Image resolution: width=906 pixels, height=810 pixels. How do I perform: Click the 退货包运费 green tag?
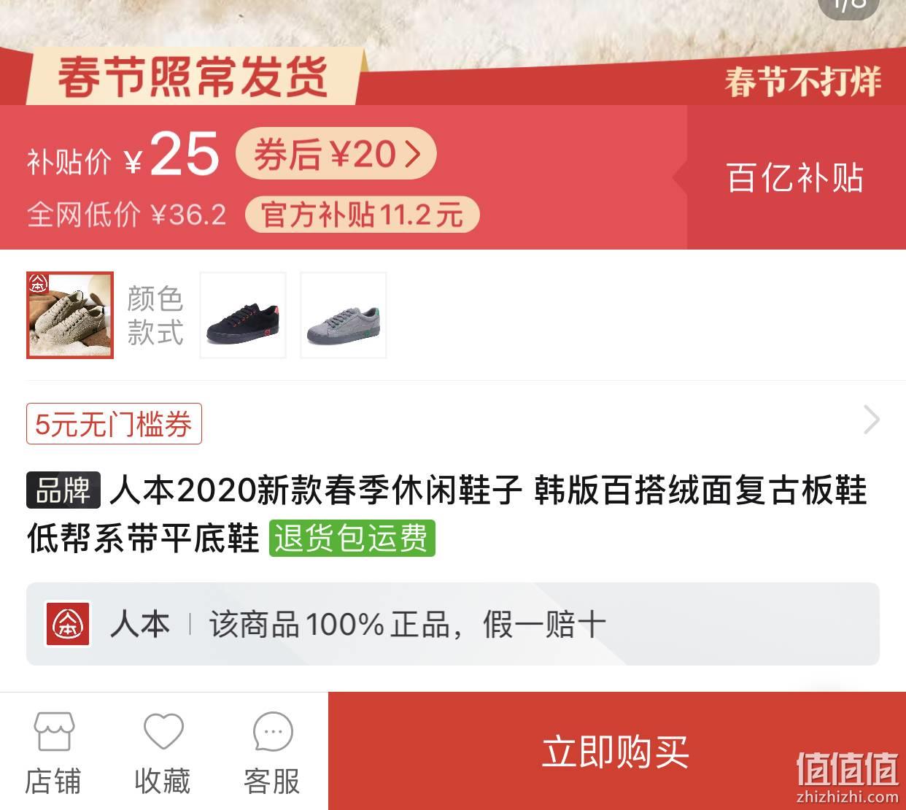click(x=352, y=538)
